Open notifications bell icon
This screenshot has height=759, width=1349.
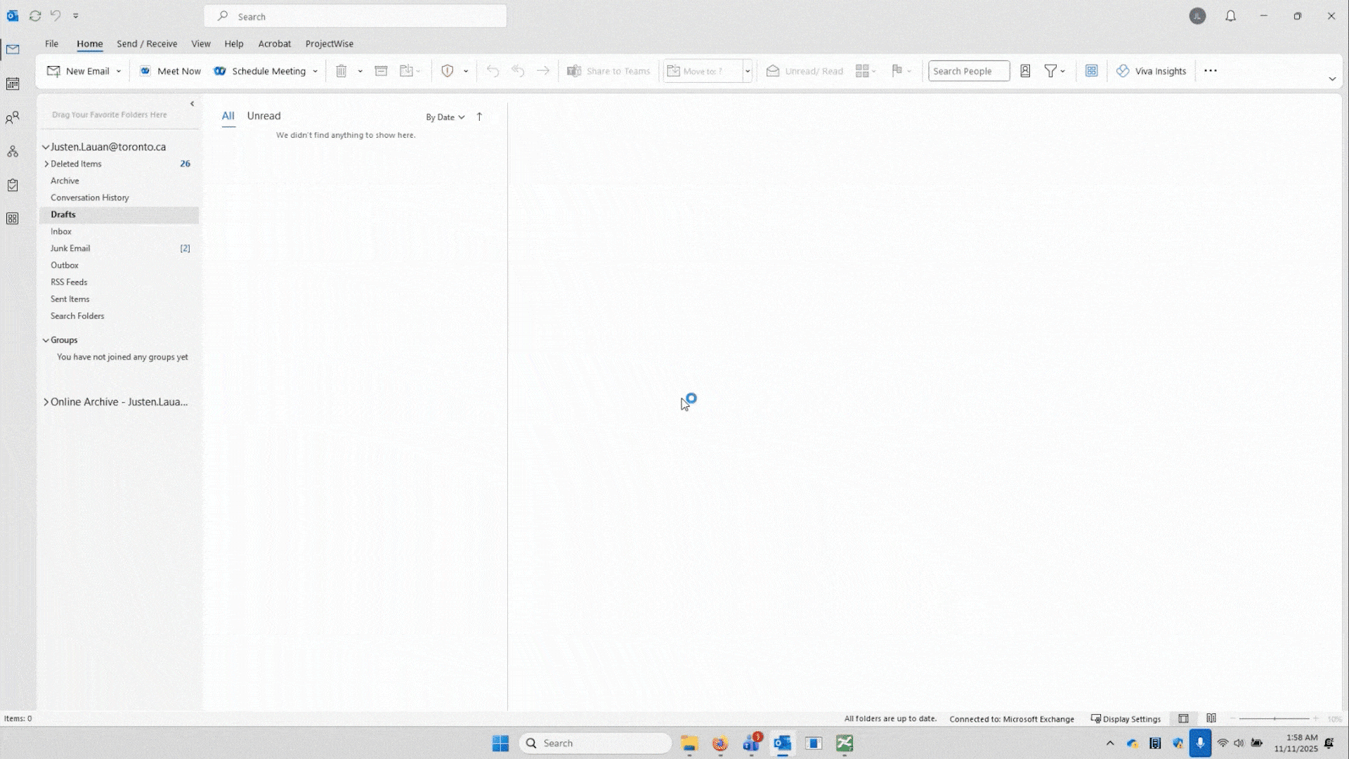(1230, 16)
